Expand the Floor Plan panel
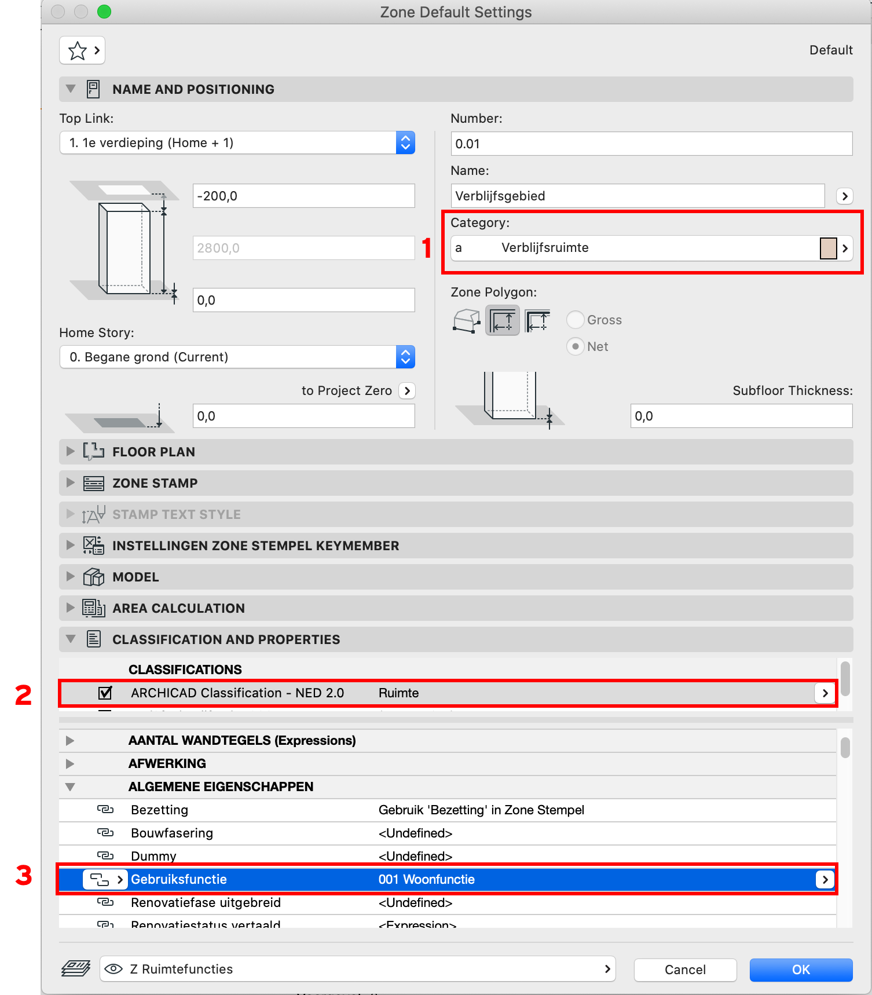872x995 pixels. coord(71,451)
